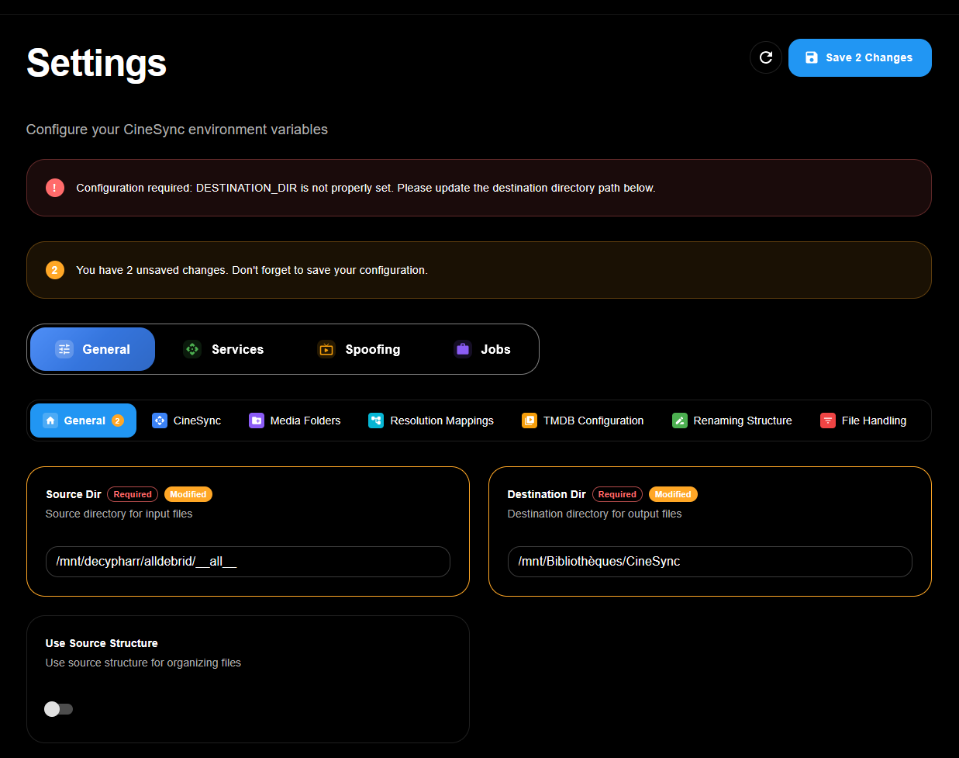Click Save 2 Changes button
Image resolution: width=959 pixels, height=758 pixels.
click(859, 57)
